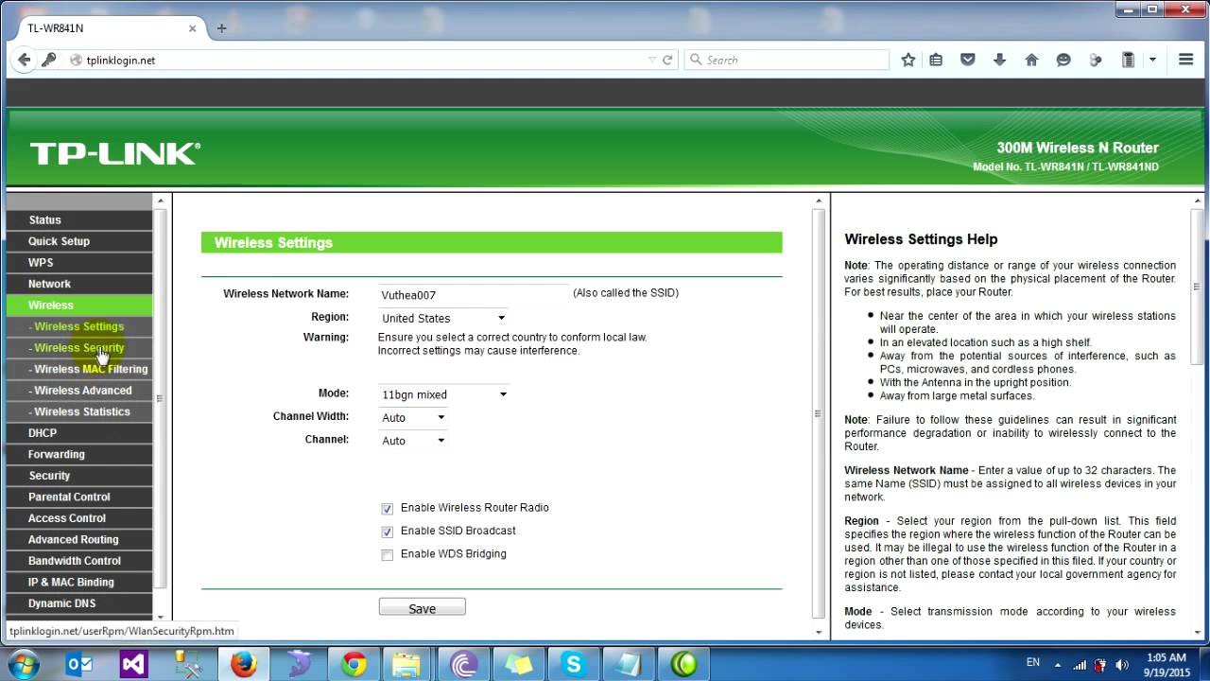Click the Save button
1210x681 pixels.
(422, 607)
